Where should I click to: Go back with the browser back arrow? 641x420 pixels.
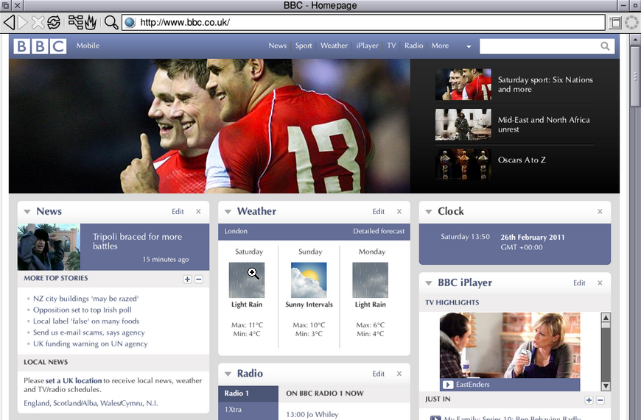tap(9, 22)
